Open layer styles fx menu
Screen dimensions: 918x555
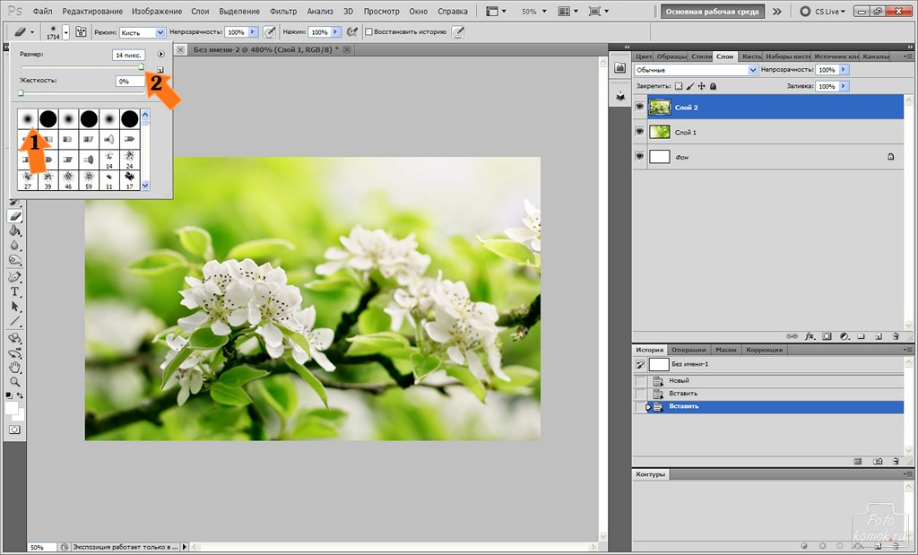click(x=810, y=336)
